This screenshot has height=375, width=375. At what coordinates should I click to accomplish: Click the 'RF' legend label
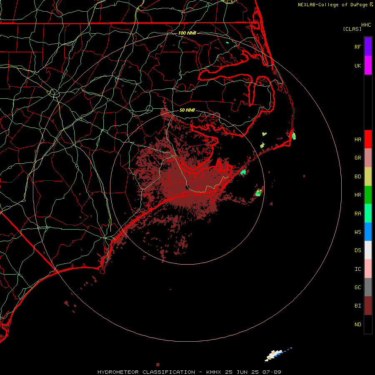357,47
